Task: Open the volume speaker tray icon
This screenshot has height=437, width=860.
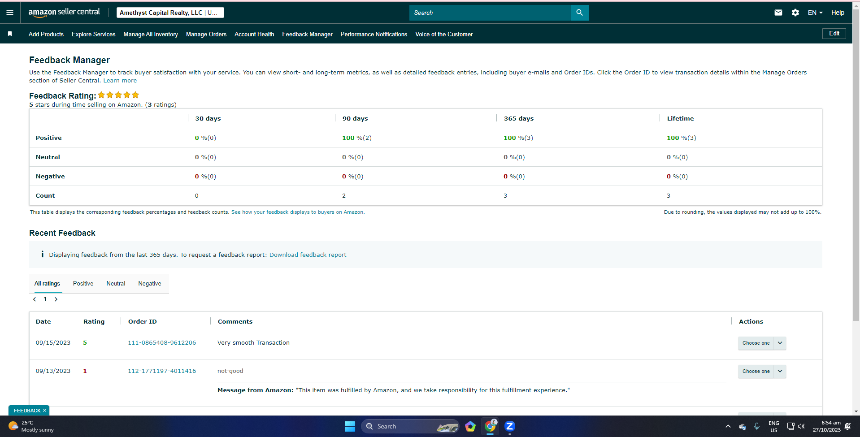Action: 801,426
